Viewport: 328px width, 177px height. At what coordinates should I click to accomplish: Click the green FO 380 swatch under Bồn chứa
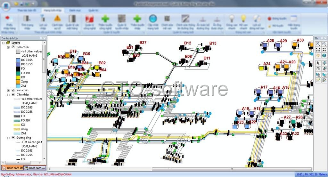tap(18, 73)
